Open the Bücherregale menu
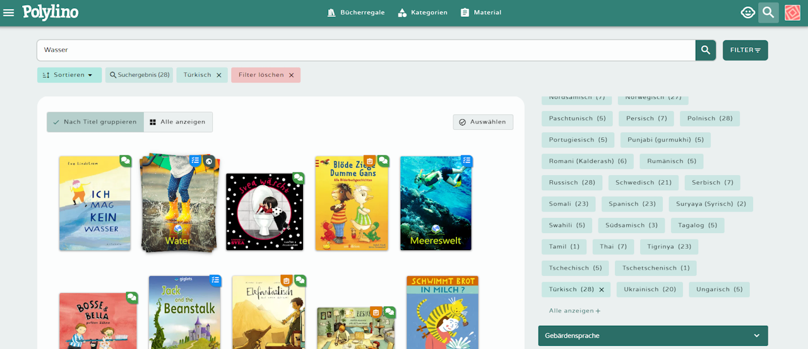 356,13
